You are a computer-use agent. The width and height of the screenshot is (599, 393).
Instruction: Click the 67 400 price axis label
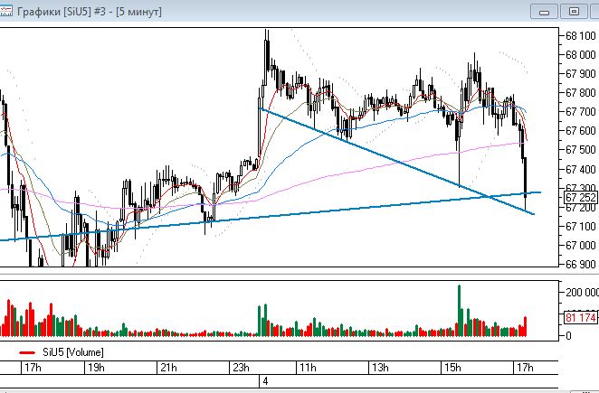coord(581,169)
